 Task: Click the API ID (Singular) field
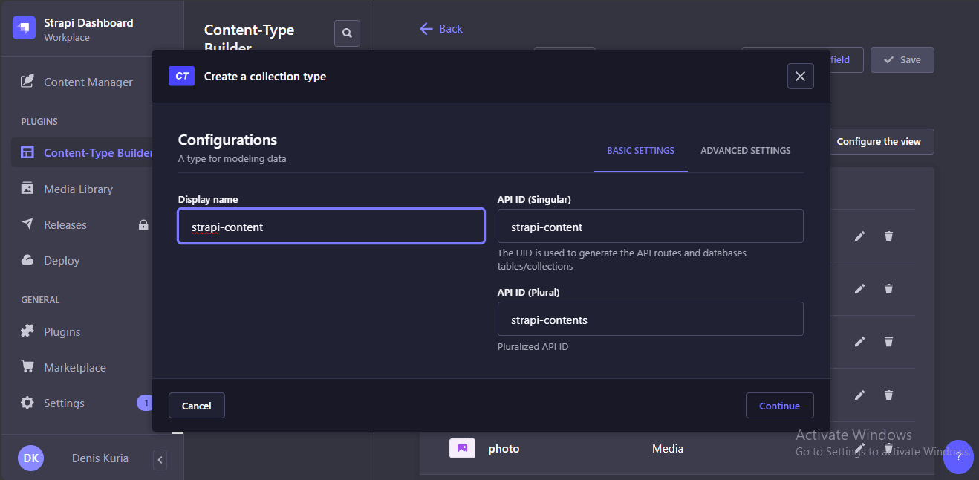pos(651,226)
